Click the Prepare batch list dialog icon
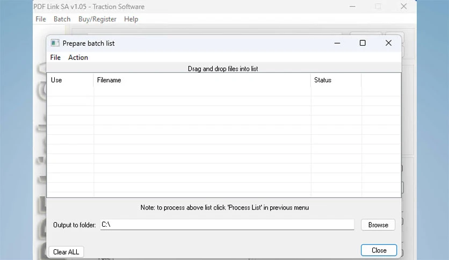Screen dimensions: 449x260 [x=55, y=43]
